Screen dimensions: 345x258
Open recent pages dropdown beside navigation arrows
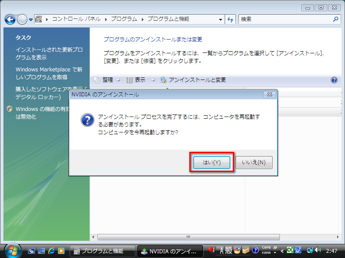[31, 20]
